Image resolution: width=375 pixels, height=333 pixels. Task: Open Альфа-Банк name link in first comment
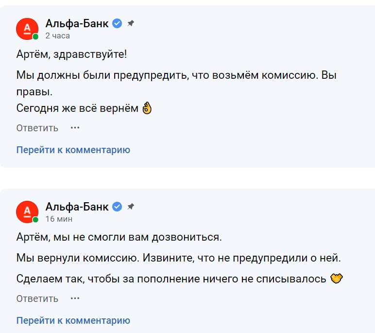coord(77,23)
